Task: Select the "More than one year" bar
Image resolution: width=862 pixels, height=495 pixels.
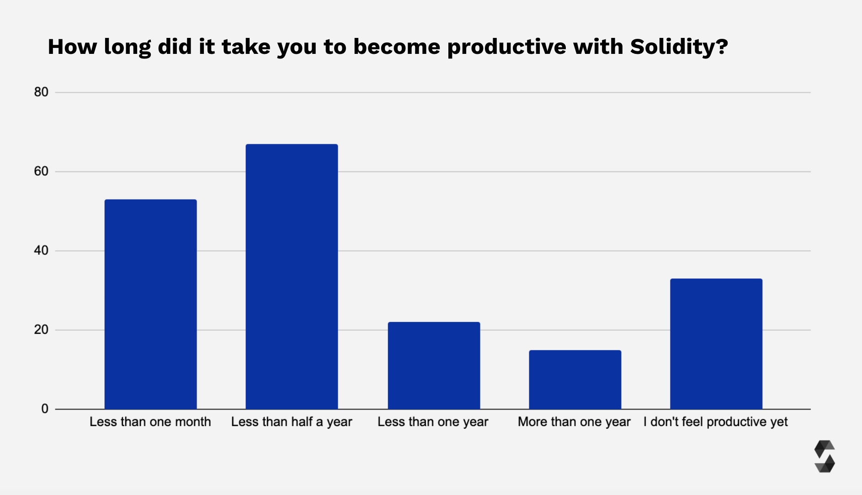Action: [575, 379]
